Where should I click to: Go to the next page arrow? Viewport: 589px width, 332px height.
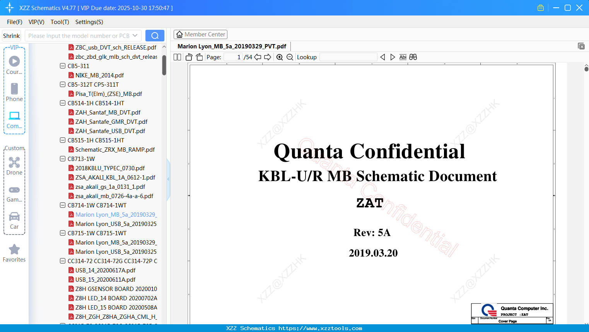tap(268, 57)
